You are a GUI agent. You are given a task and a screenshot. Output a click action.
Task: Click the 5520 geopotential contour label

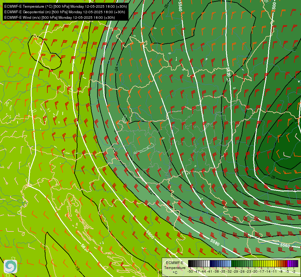click(x=228, y=72)
